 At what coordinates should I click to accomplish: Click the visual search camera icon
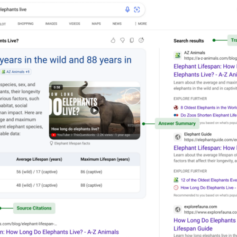click(x=137, y=9)
